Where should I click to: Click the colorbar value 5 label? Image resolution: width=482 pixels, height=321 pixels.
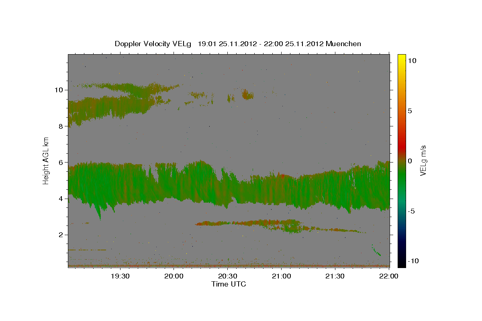pos(410,111)
